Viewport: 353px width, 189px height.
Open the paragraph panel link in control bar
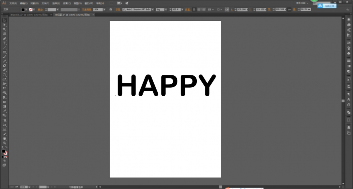tap(188, 9)
